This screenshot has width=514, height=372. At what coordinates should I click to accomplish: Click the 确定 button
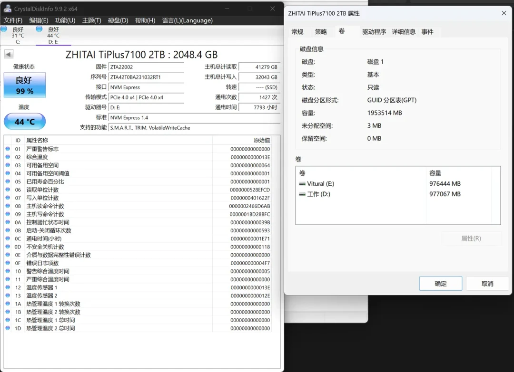pyautogui.click(x=441, y=284)
